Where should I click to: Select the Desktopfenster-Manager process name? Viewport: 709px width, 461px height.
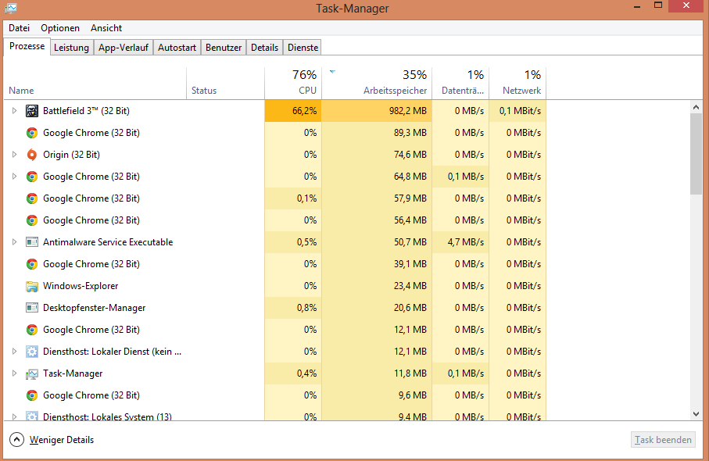pos(94,308)
